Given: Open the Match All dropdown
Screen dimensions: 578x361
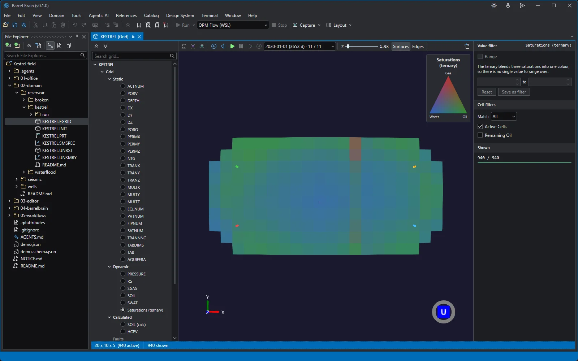Looking at the screenshot, I should (504, 116).
